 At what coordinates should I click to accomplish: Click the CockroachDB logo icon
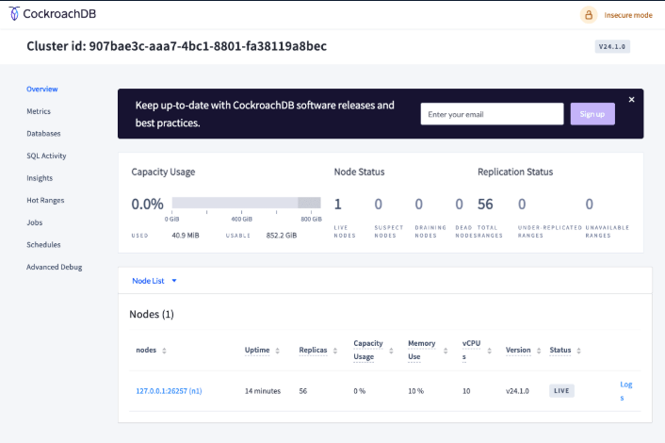click(14, 13)
